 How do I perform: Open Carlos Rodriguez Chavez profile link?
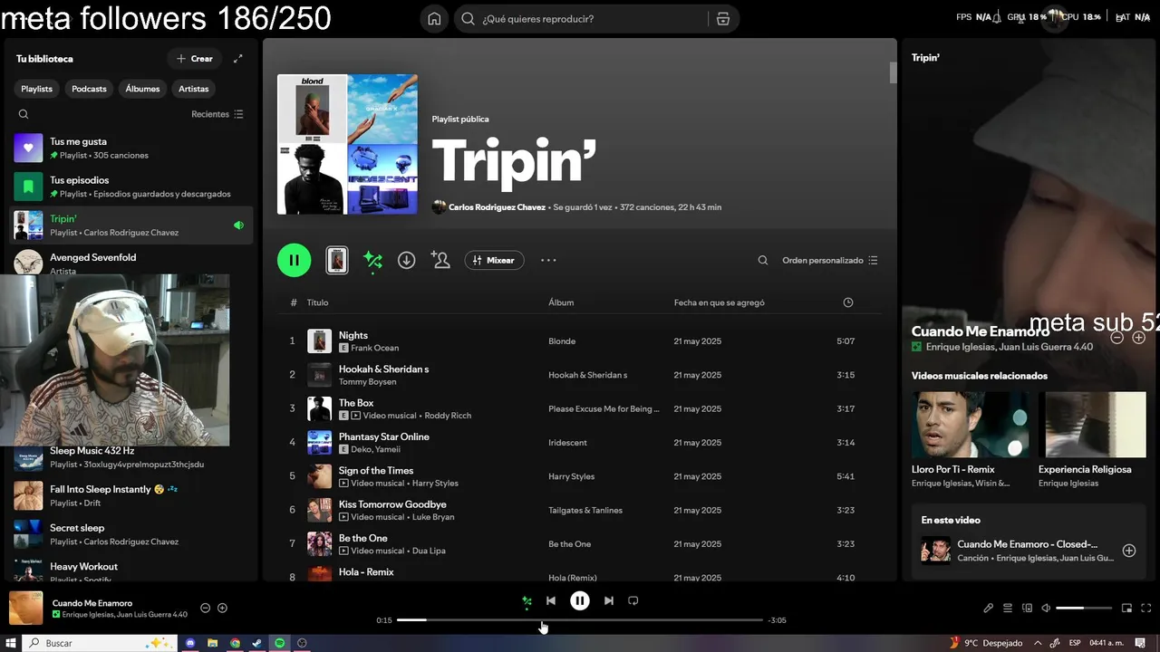tap(497, 207)
